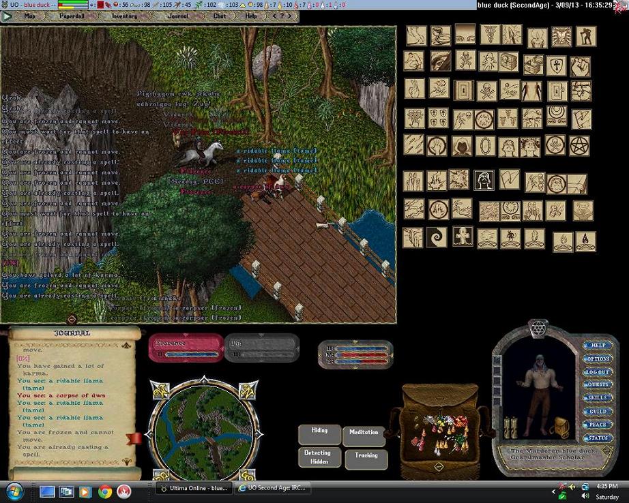Click the pentagram spell icon
The width and height of the screenshot is (629, 503).
click(579, 145)
